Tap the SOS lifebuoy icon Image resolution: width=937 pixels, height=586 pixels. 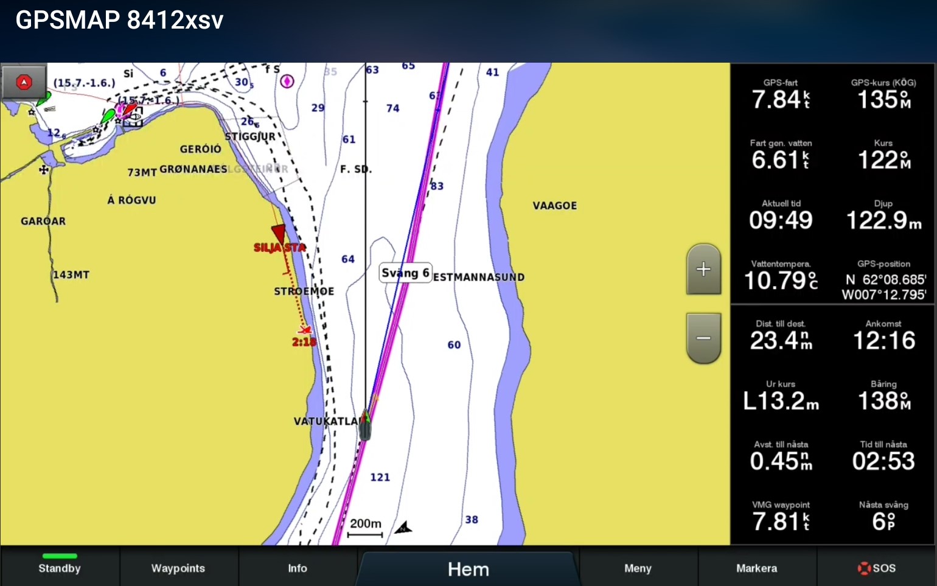[864, 568]
